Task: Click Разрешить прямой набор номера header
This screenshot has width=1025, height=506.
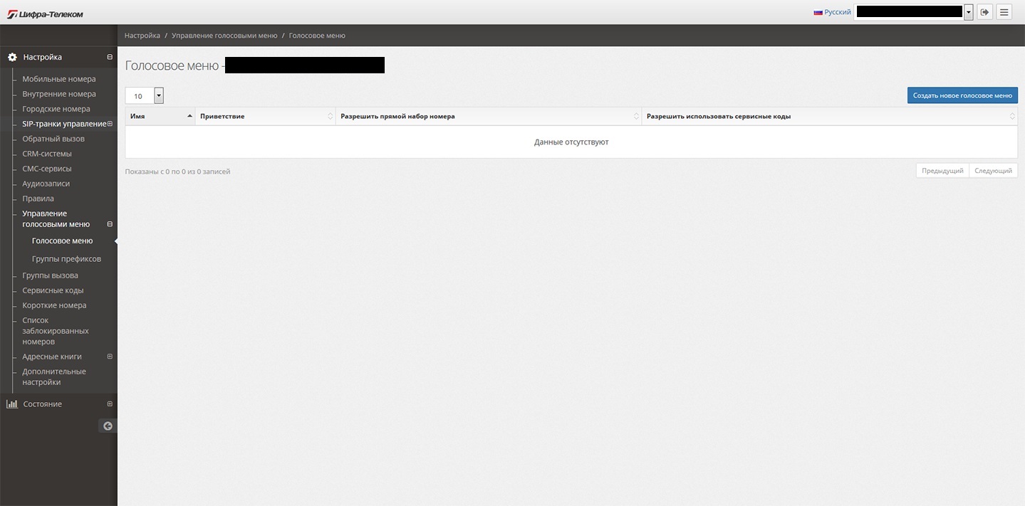Action: [489, 116]
